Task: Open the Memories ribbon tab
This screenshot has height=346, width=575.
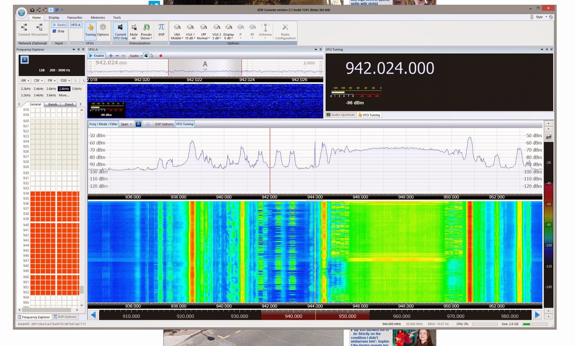Action: pyautogui.click(x=98, y=17)
